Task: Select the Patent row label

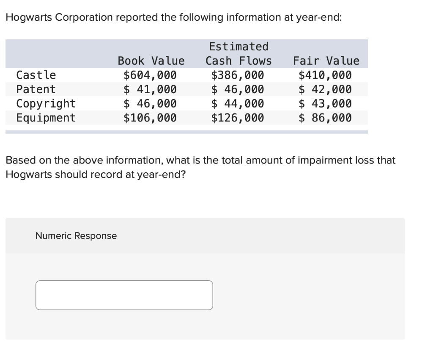Action: pos(36,89)
